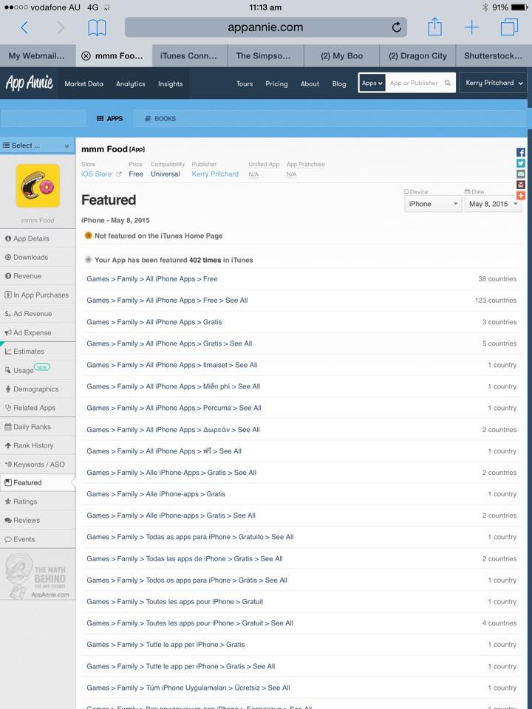Open Safari bookmarks book icon
The image size is (532, 709).
(97, 27)
